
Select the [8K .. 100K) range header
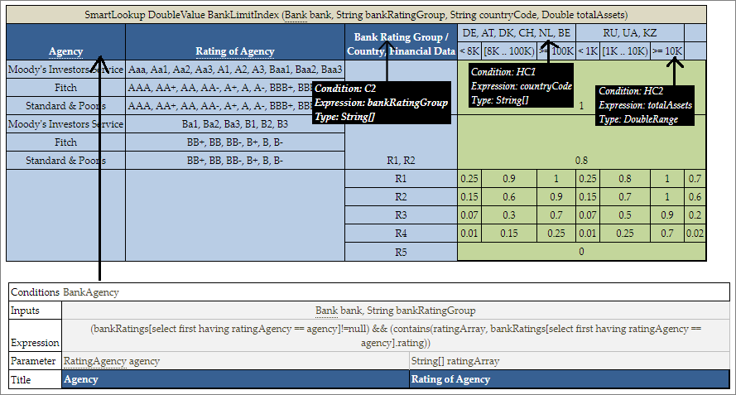coord(508,51)
